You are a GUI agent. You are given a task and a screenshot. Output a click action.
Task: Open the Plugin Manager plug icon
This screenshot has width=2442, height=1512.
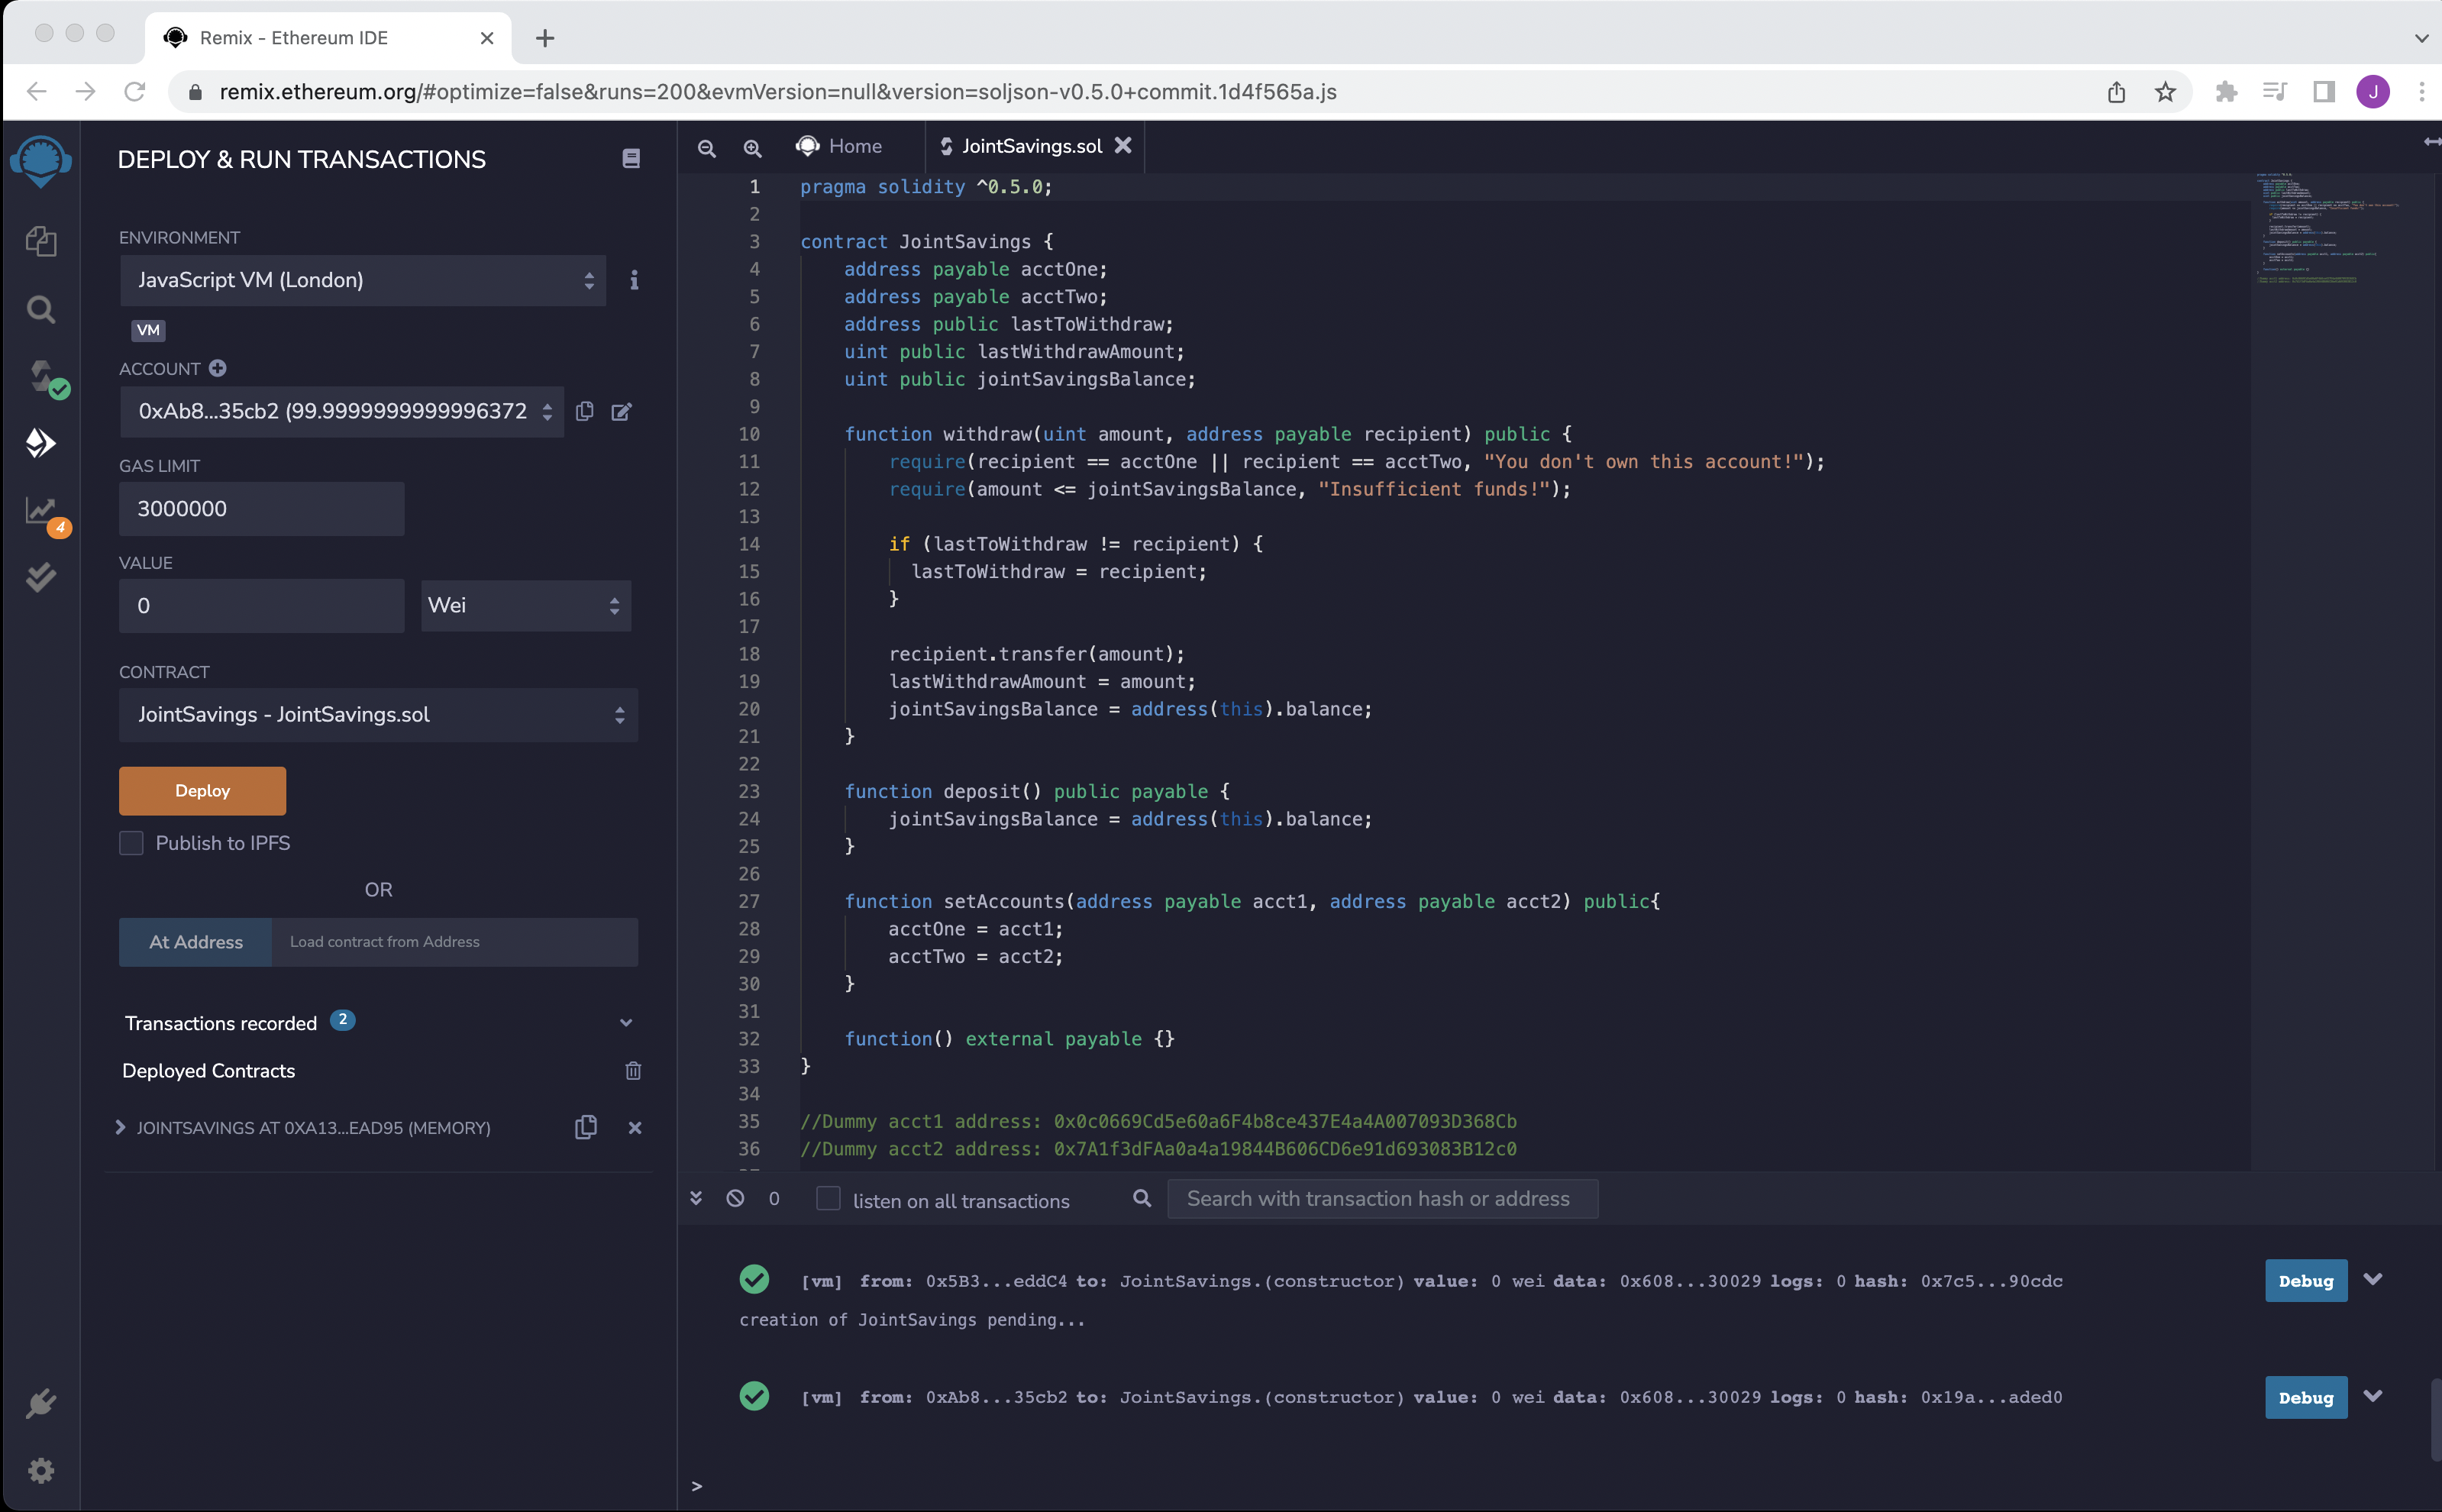point(41,1403)
